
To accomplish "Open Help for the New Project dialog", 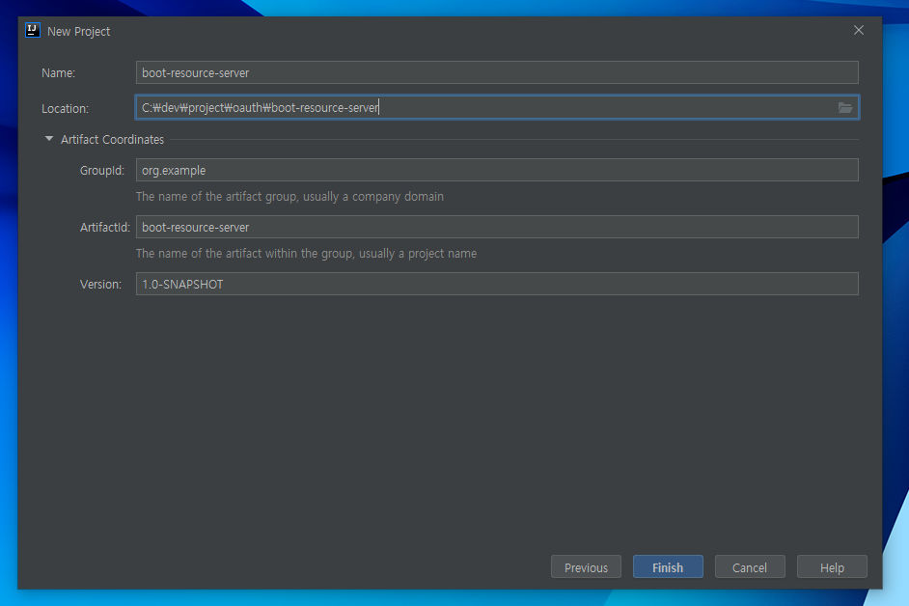I will tap(832, 567).
